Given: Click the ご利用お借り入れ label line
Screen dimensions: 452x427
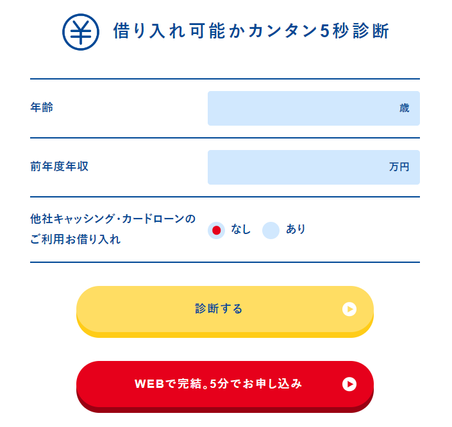Looking at the screenshot, I should tap(76, 239).
